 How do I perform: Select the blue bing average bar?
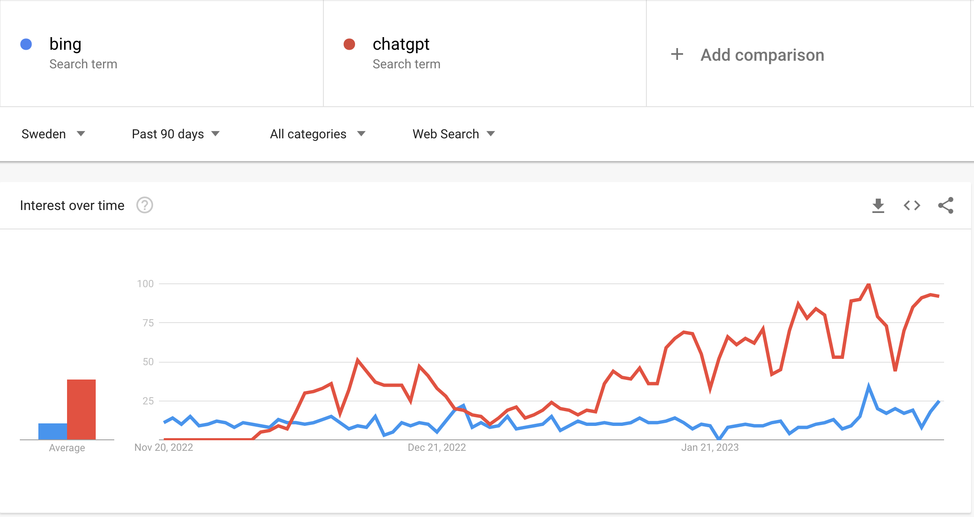pos(53,431)
